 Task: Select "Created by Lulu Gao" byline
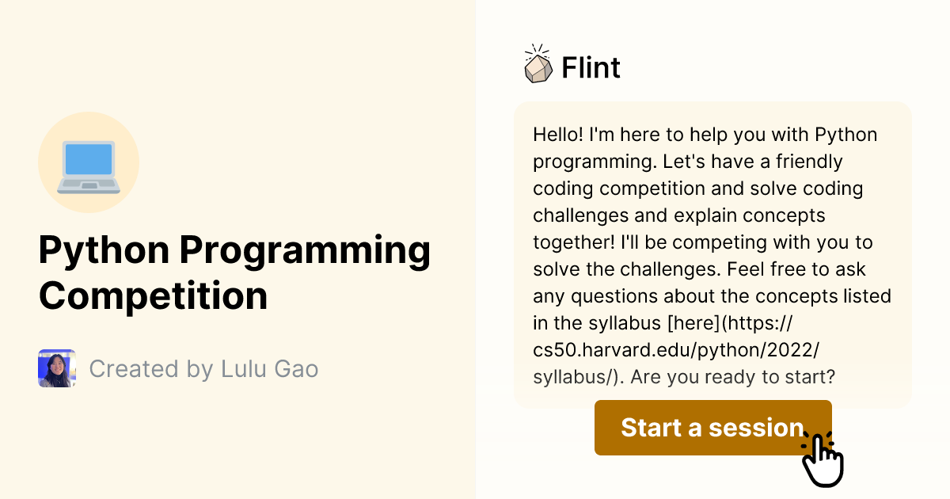(x=203, y=368)
